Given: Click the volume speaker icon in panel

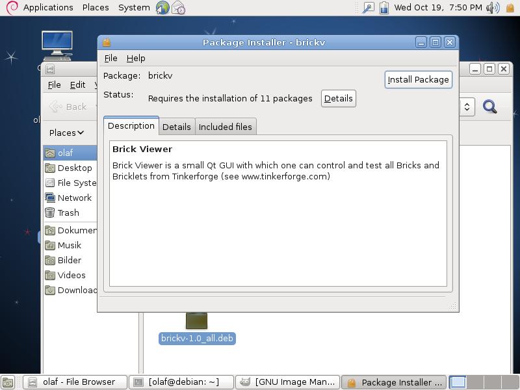Looking at the screenshot, I should [493, 8].
